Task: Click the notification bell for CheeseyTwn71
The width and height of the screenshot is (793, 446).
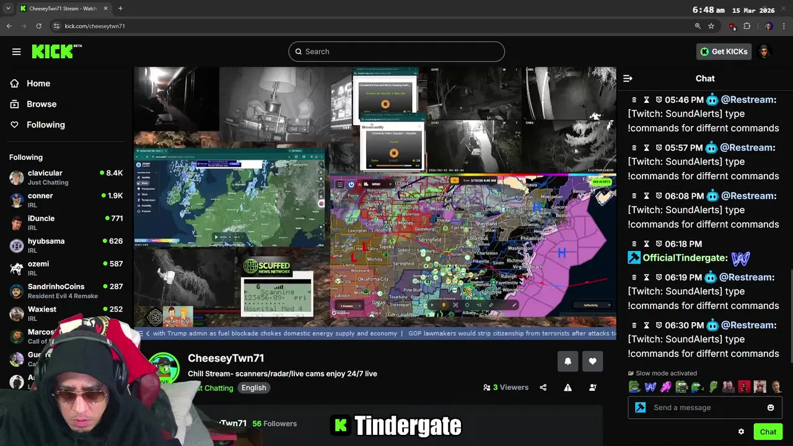Action: click(x=567, y=362)
